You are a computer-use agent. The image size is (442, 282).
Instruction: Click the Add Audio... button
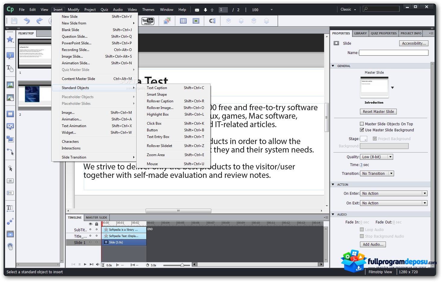[373, 245]
